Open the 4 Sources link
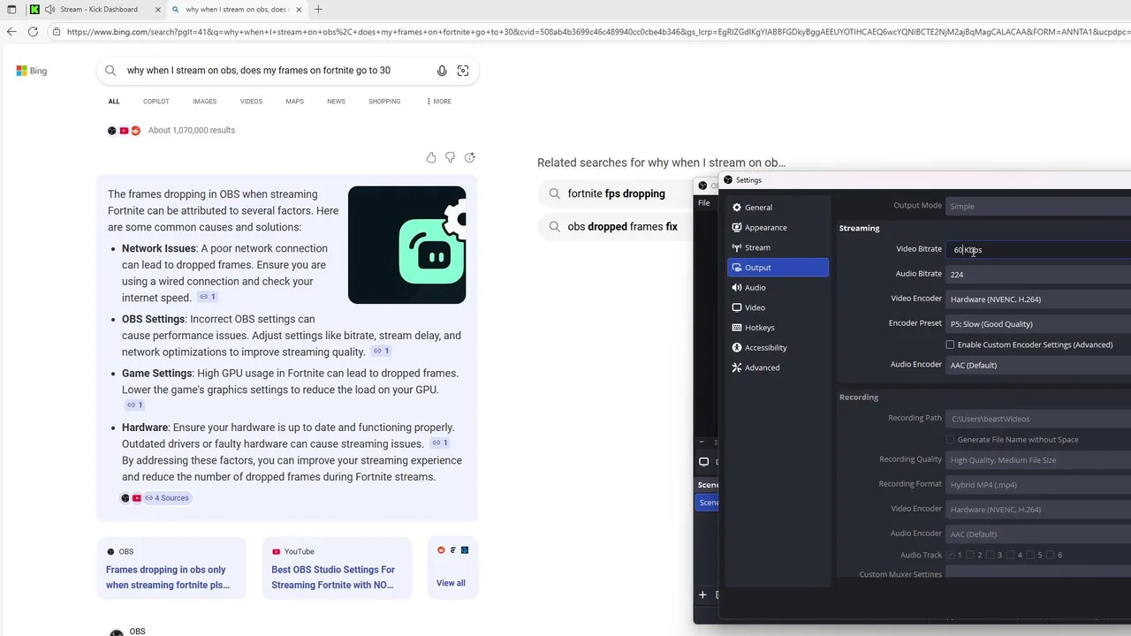Image resolution: width=1131 pixels, height=636 pixels. (167, 497)
